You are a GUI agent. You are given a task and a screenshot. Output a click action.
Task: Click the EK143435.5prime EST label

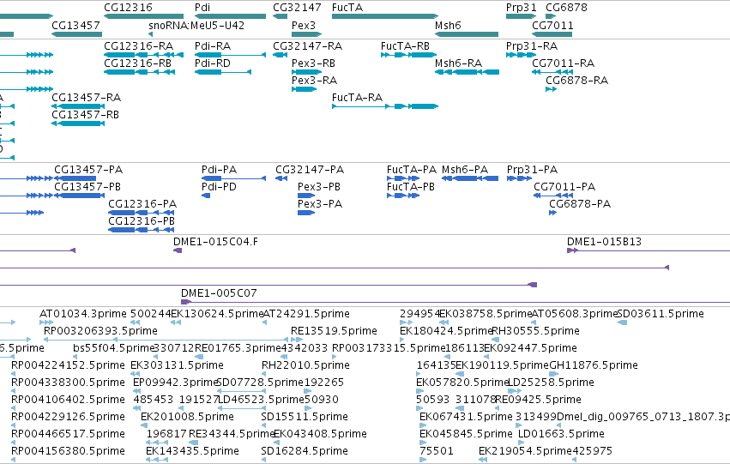192,451
